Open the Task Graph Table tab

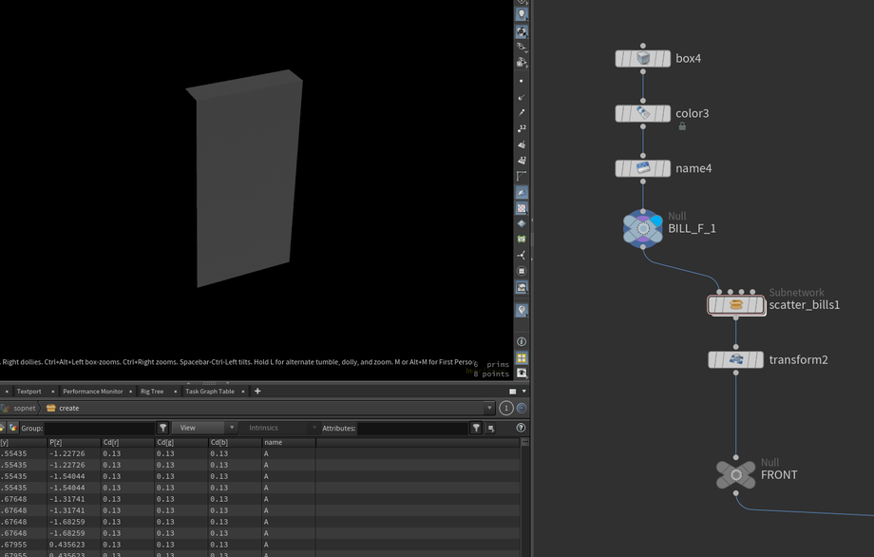(209, 391)
